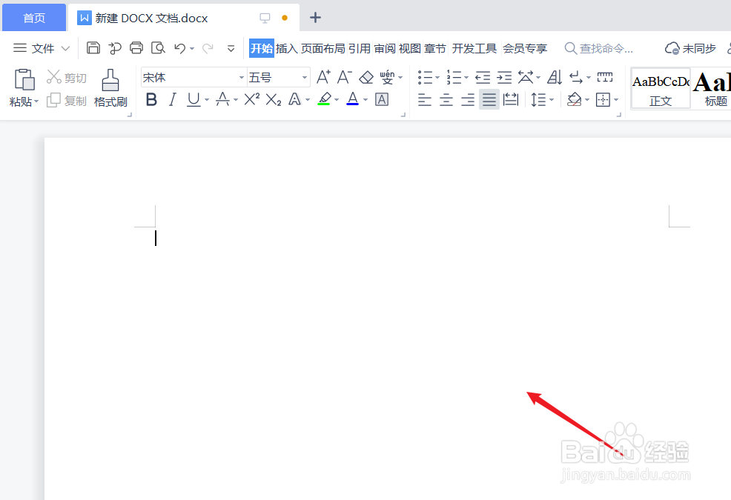Screen dimensions: 731x500
Task: Click the Redo arrow icon
Action: pos(208,48)
